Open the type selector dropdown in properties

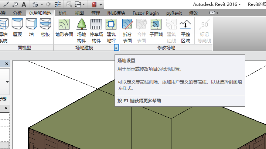7,82
